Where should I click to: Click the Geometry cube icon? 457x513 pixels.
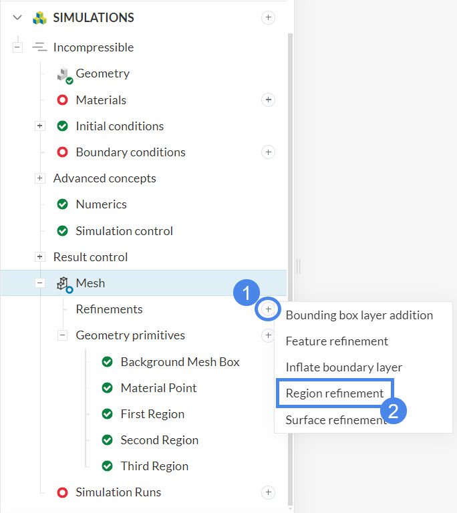click(64, 74)
